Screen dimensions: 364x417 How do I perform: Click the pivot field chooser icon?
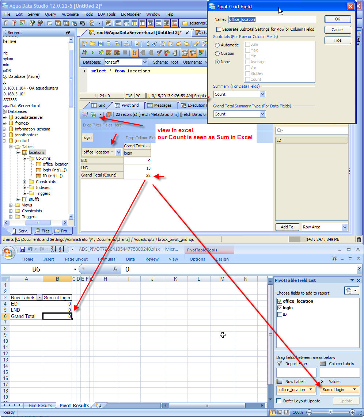click(109, 114)
